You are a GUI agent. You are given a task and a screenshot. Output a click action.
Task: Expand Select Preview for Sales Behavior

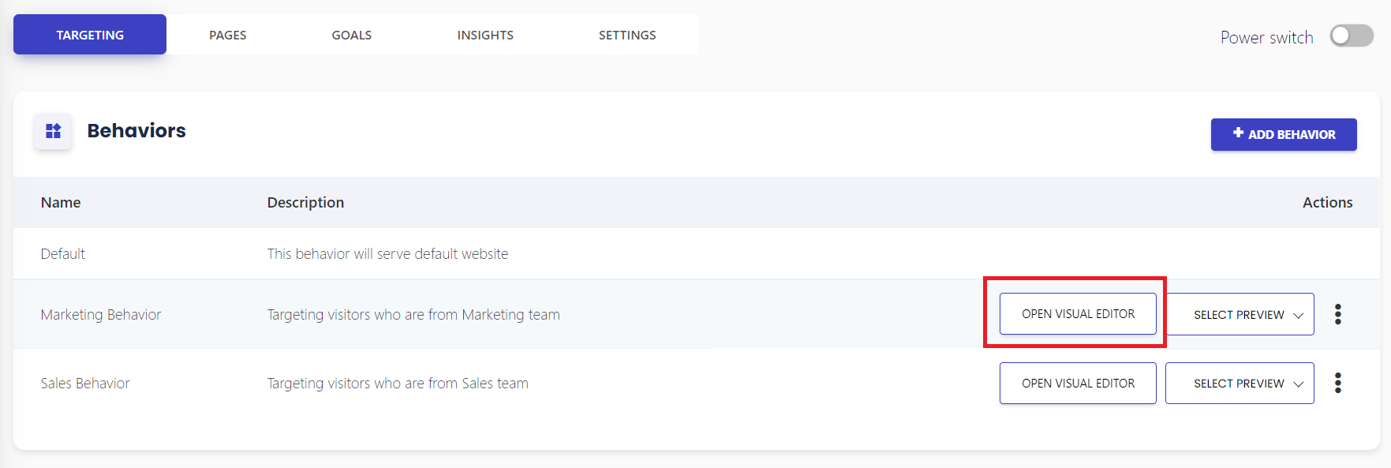pyautogui.click(x=1240, y=383)
